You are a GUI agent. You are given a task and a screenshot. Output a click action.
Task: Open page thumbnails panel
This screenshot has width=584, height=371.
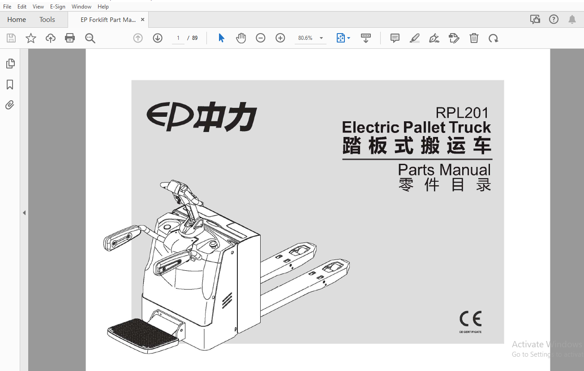10,64
